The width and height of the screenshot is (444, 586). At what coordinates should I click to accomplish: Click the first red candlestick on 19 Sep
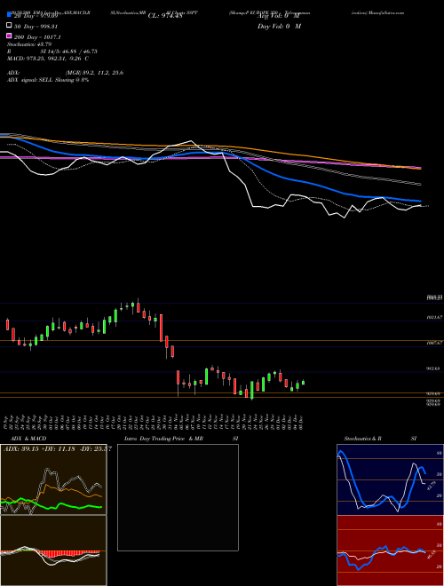tap(7, 324)
